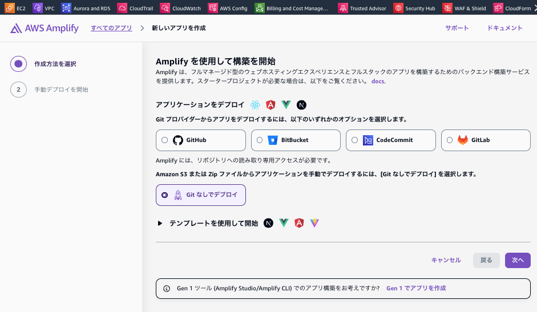
Task: Click Next.js icon in template section
Action: pos(268,223)
